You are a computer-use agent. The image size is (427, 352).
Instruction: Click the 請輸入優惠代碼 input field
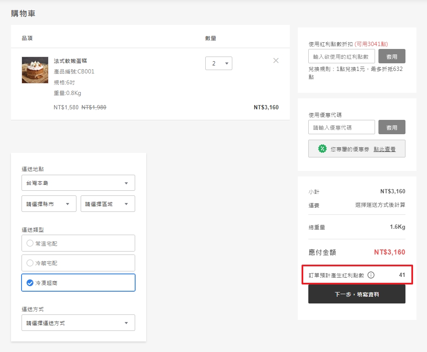pyautogui.click(x=341, y=127)
